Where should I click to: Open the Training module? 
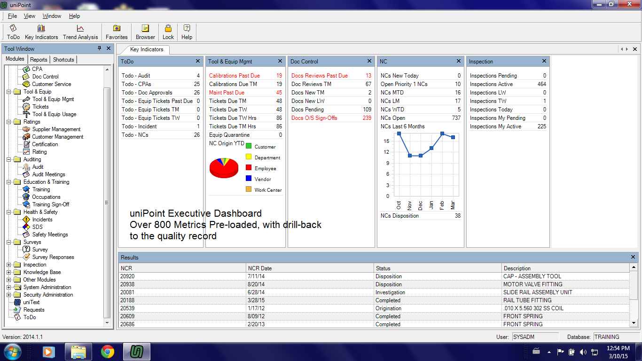click(41, 189)
